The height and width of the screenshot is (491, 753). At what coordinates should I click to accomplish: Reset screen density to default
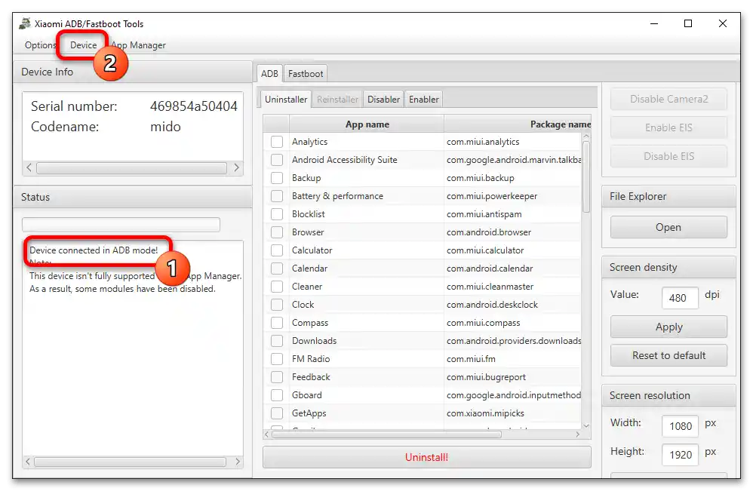click(668, 356)
